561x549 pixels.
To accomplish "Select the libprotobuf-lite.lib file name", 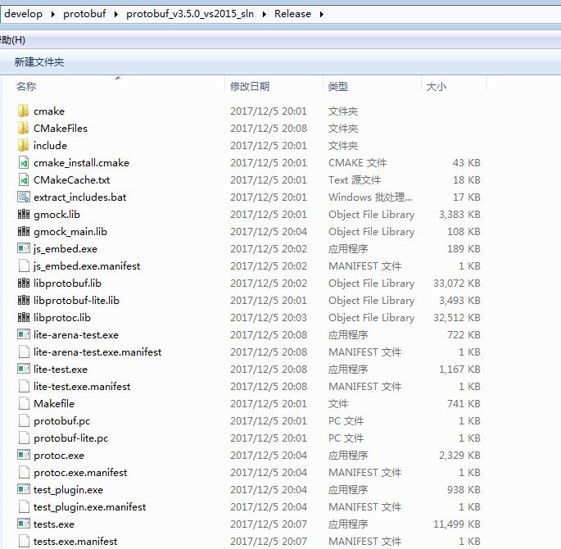I will pos(76,300).
